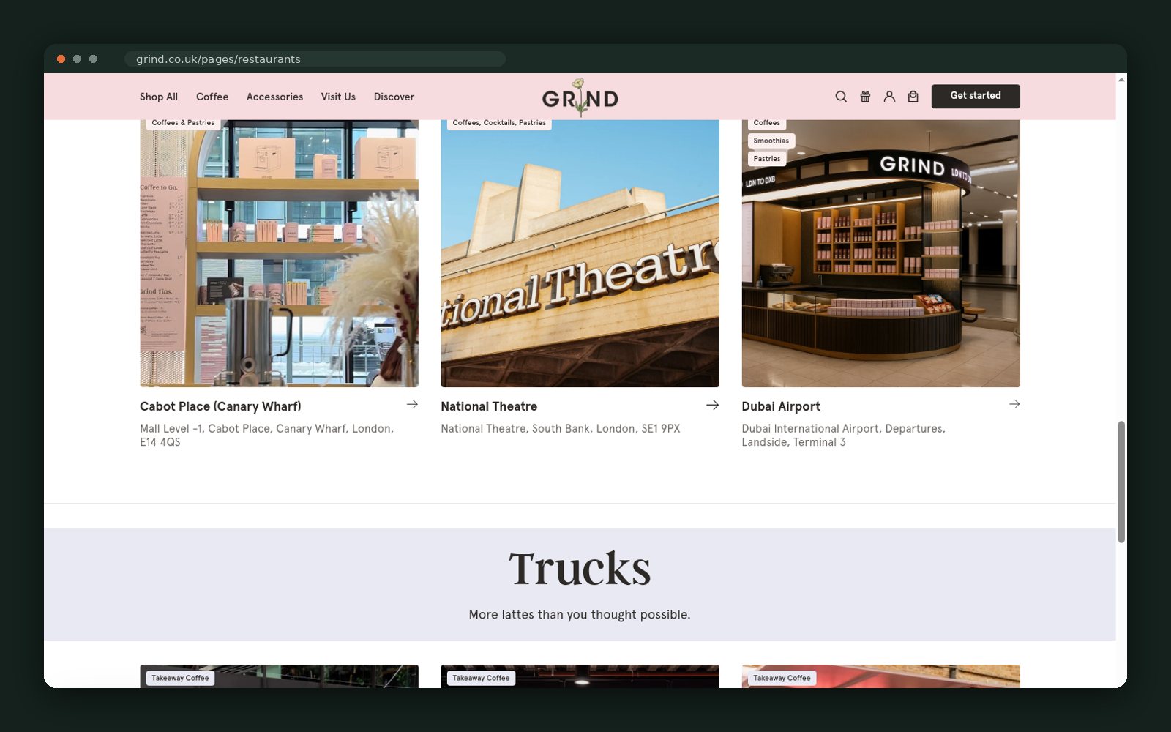Click the Cabot Place location photo
Screen dimensions: 1171x732
279,253
